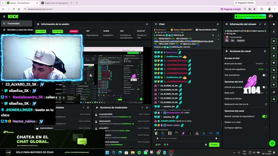The height and width of the screenshot is (156, 278).
Task: Open the hamburger menu beside the Kick logo
Action: coord(4,17)
